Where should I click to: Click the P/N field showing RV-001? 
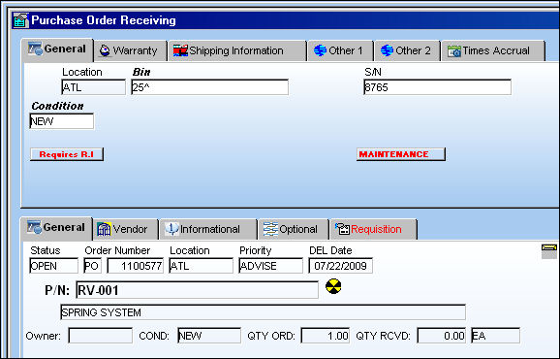197,290
